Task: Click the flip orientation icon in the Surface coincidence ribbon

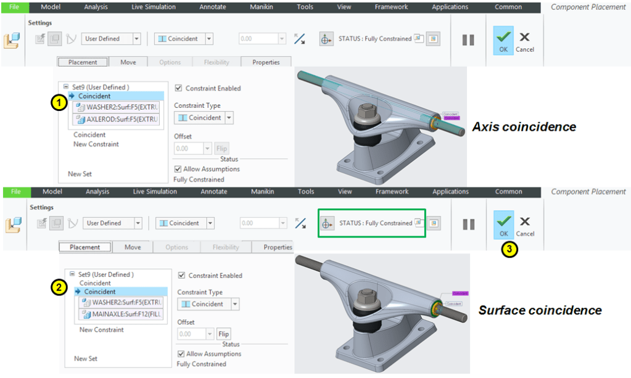Action: [300, 223]
